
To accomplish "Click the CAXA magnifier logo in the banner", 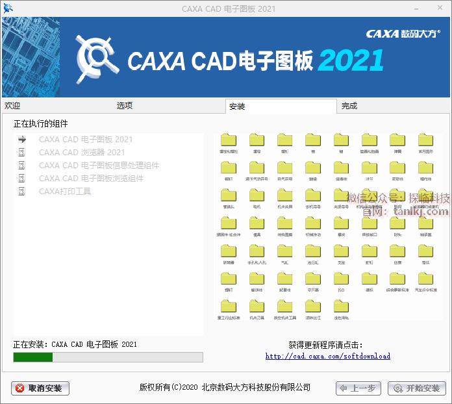I will click(97, 60).
